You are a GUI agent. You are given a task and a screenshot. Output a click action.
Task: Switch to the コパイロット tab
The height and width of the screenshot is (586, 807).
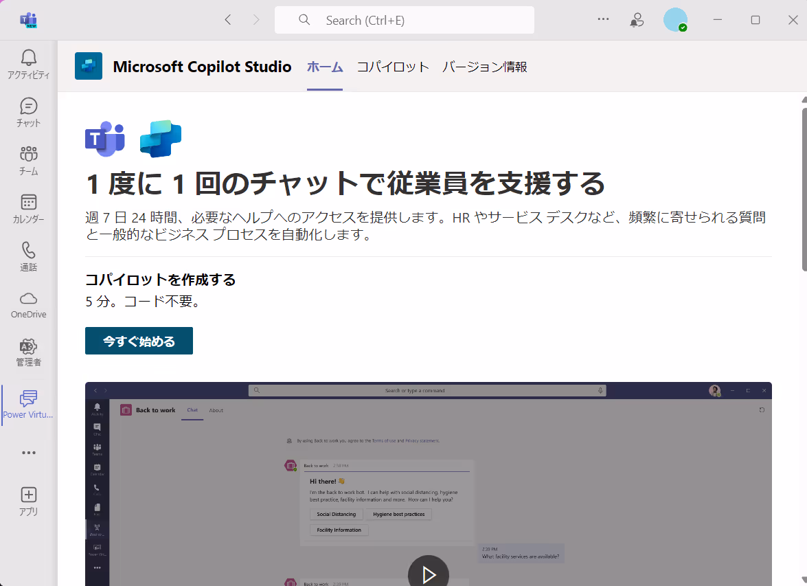tap(393, 67)
